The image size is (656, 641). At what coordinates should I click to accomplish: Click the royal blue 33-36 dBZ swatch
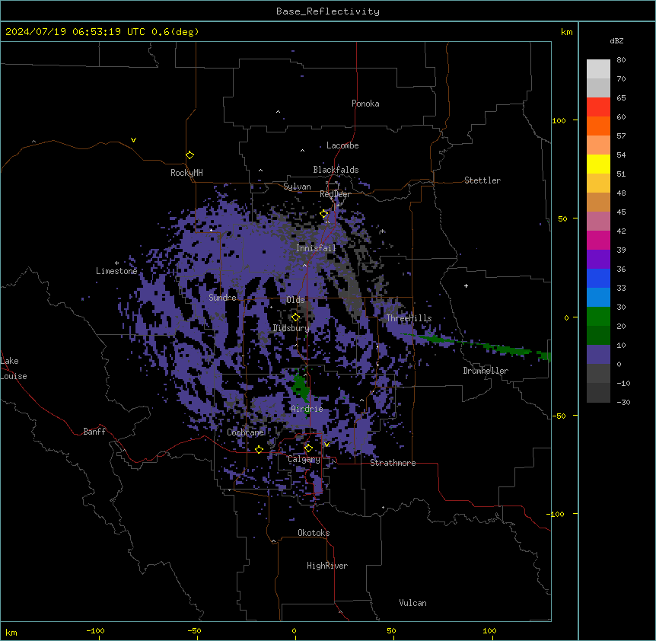(598, 278)
